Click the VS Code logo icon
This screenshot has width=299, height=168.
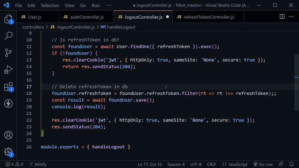tap(6, 5)
